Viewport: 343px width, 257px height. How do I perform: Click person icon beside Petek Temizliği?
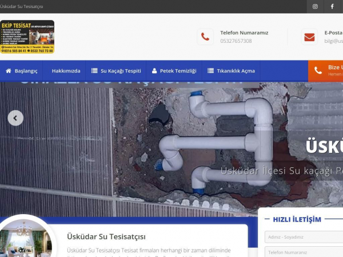[154, 71]
